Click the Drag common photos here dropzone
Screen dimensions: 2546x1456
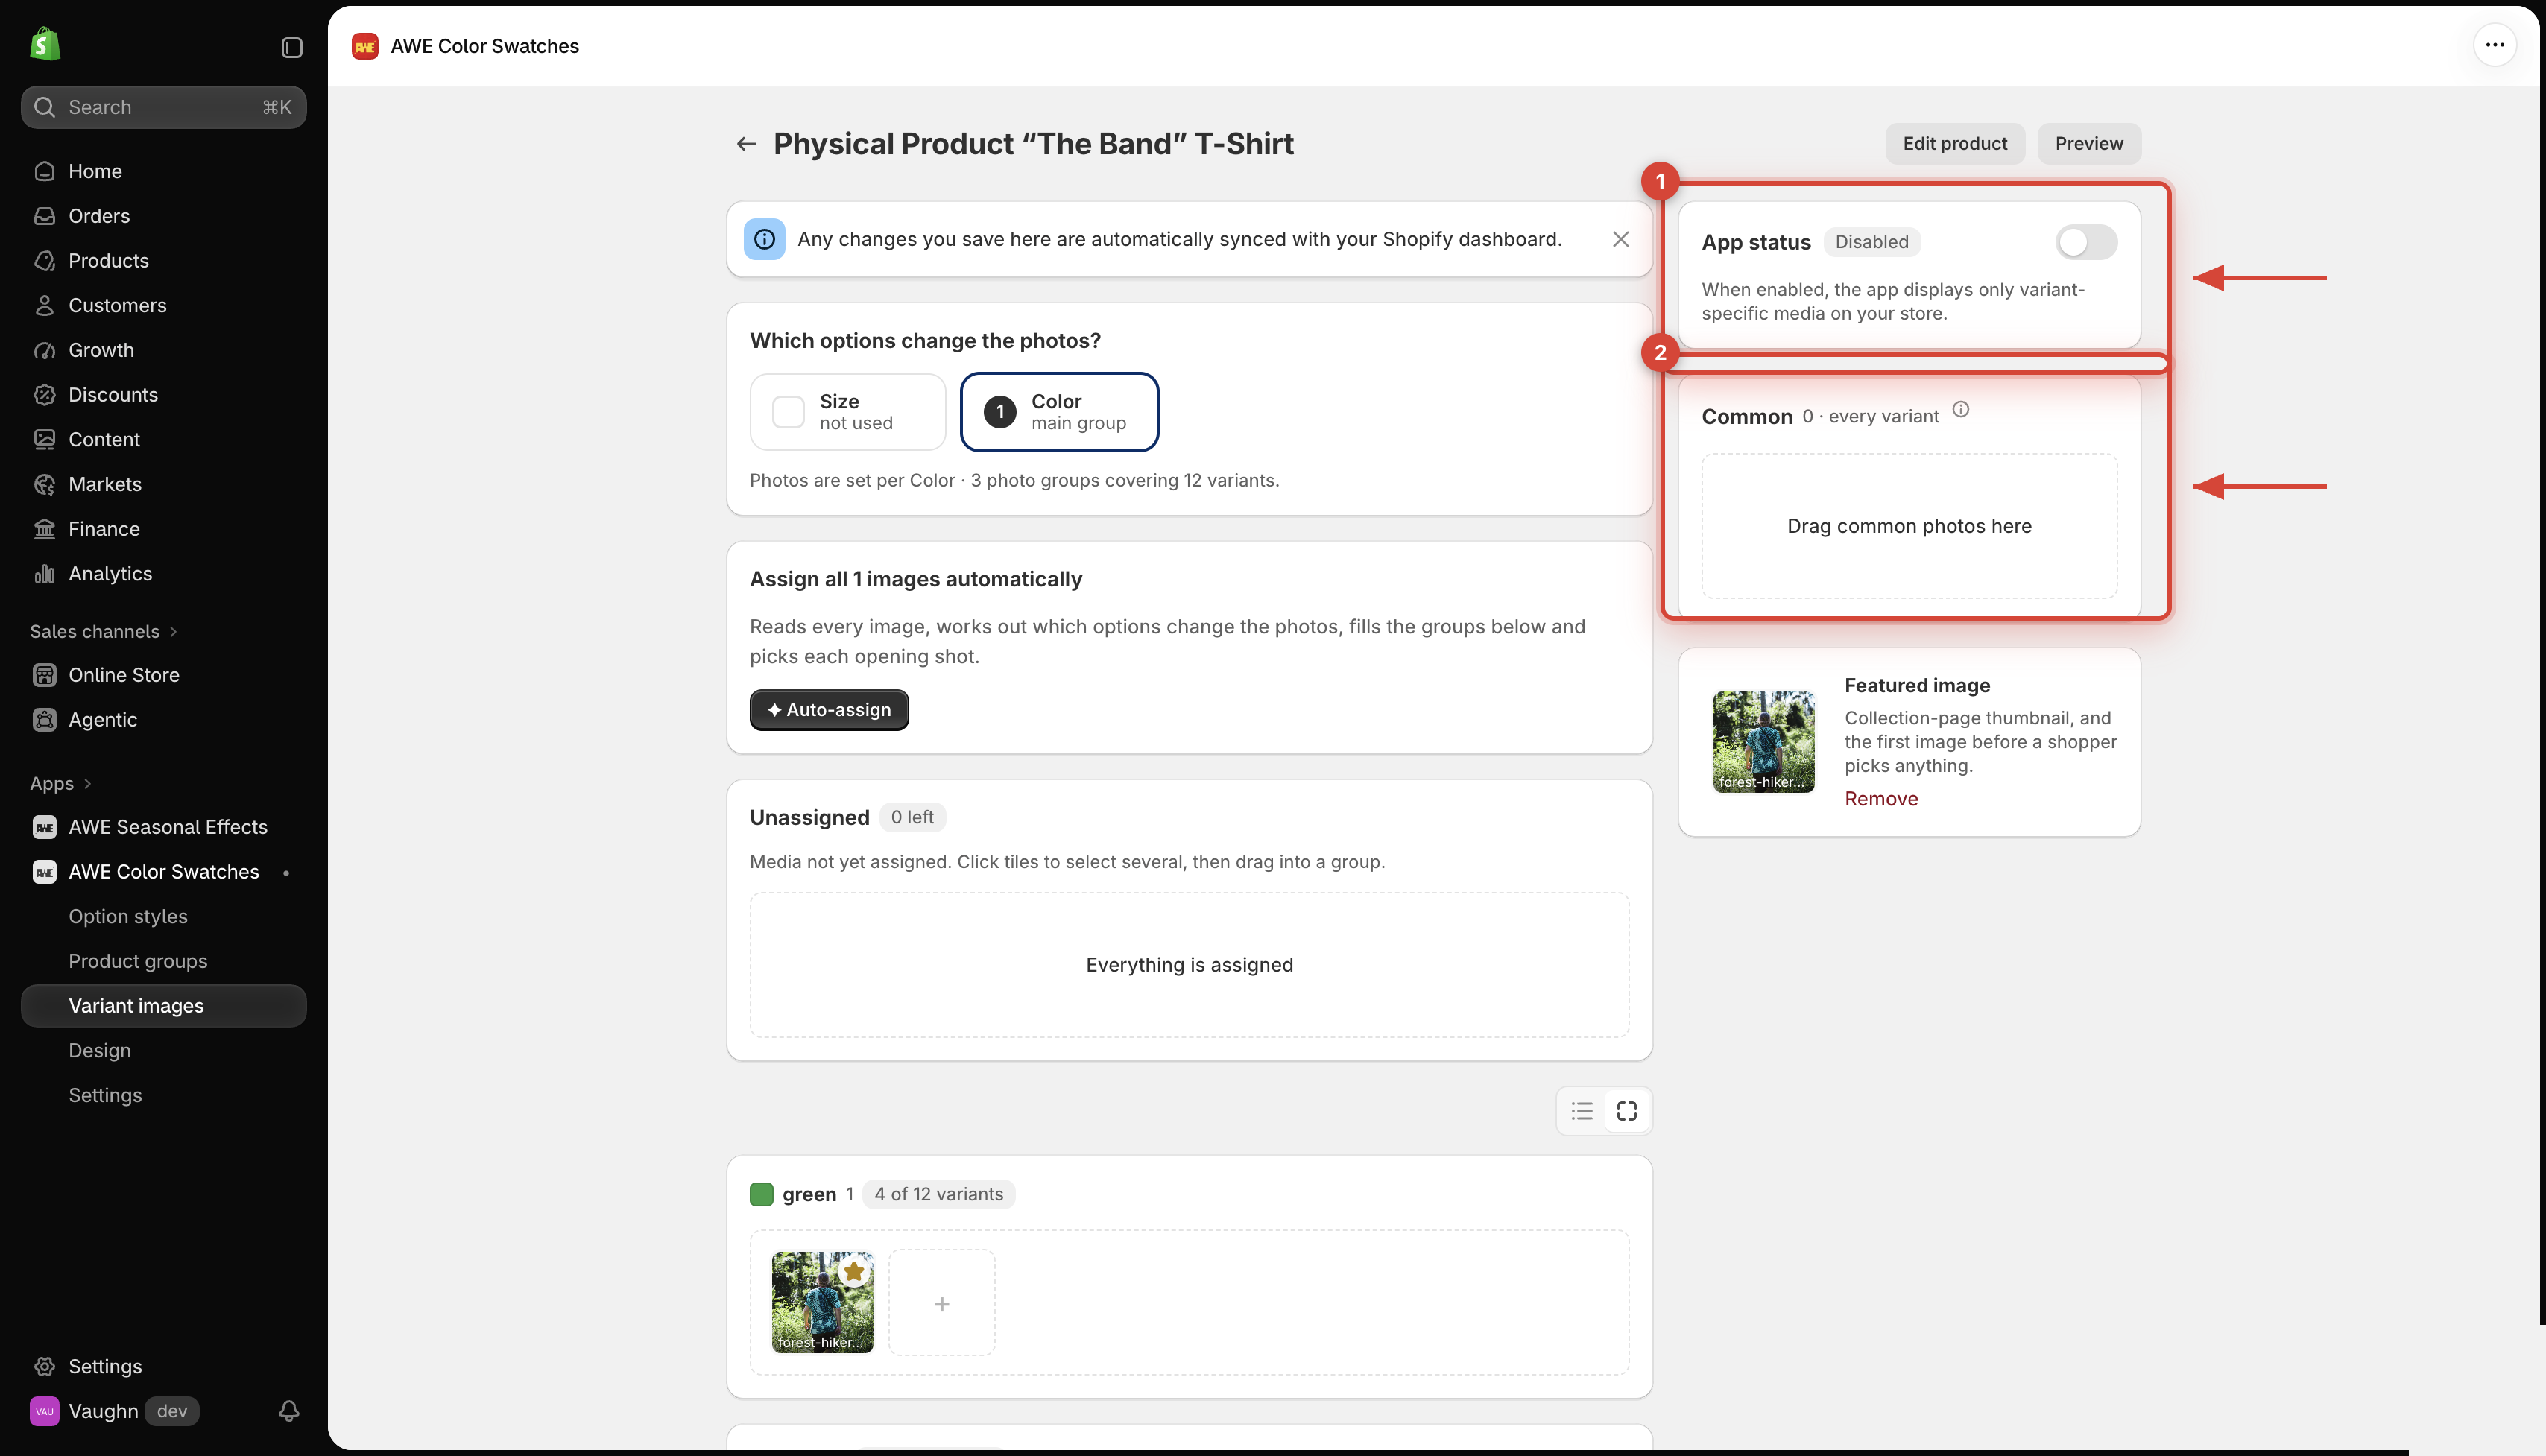click(1909, 527)
